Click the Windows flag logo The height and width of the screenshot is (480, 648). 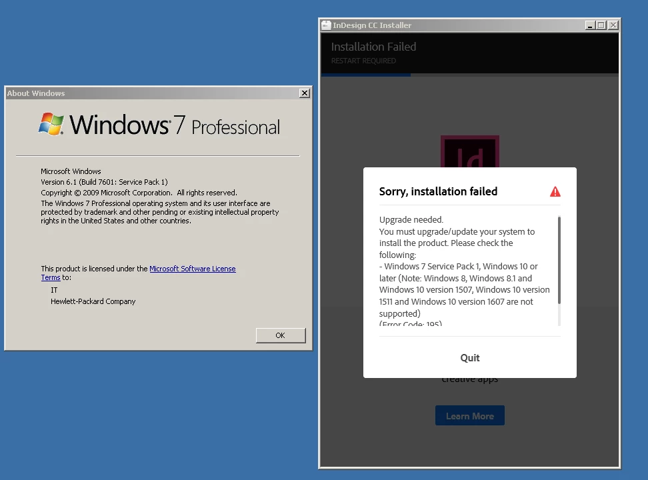coord(51,124)
